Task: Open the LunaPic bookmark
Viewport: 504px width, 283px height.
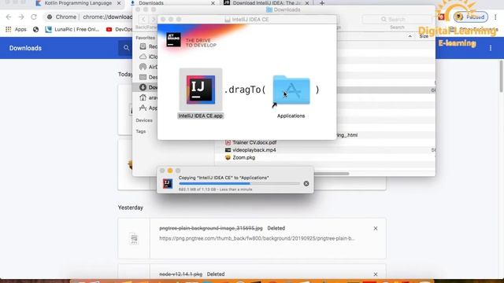Action: click(x=72, y=29)
